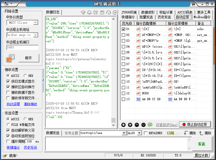Screen dimensions: 216x160
Task: Open the protocol type MQTT Client dropdown
Action: coord(36,23)
